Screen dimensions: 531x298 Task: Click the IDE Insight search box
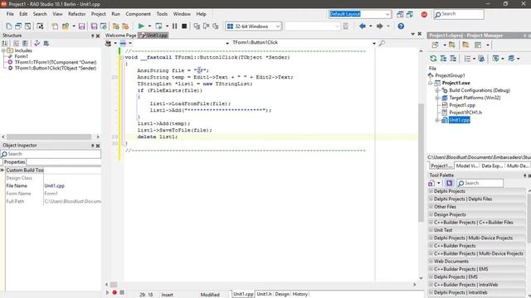point(459,14)
